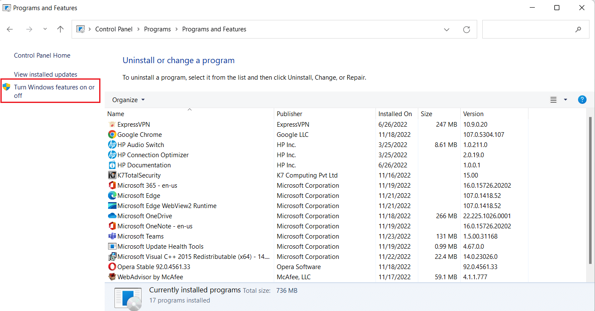Open the Programs breadcrumb item
The height and width of the screenshot is (311, 595).
pos(157,29)
